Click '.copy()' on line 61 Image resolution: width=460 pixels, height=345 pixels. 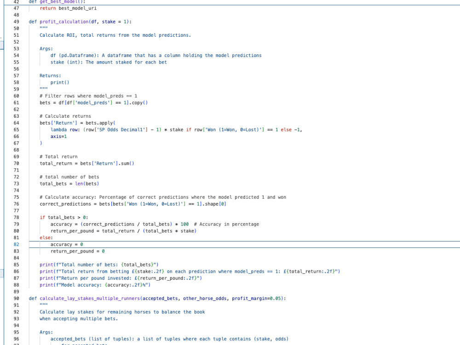[138, 103]
